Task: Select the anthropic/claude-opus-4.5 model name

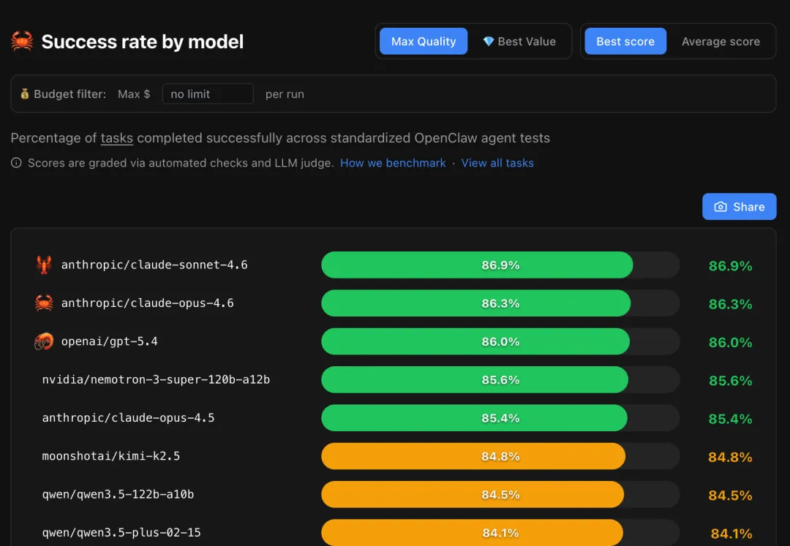Action: point(128,417)
